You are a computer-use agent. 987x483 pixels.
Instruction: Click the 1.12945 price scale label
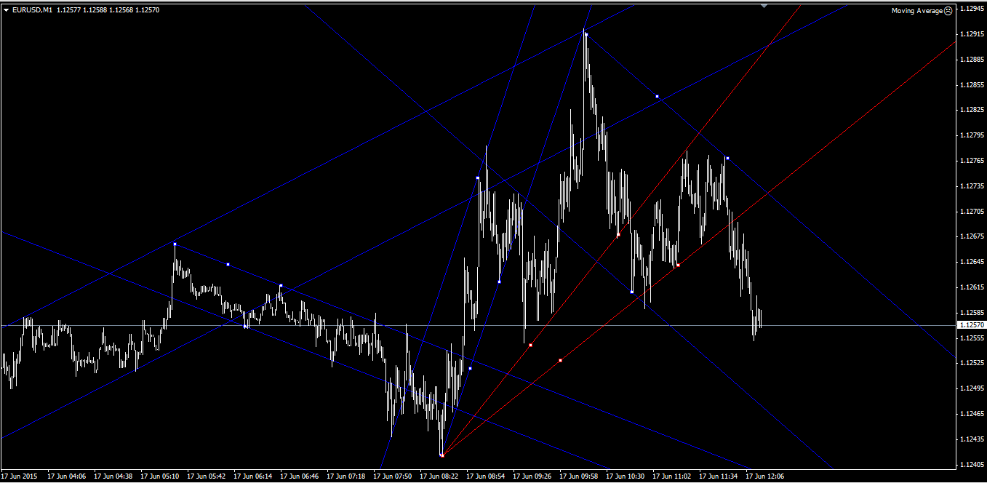pos(972,8)
